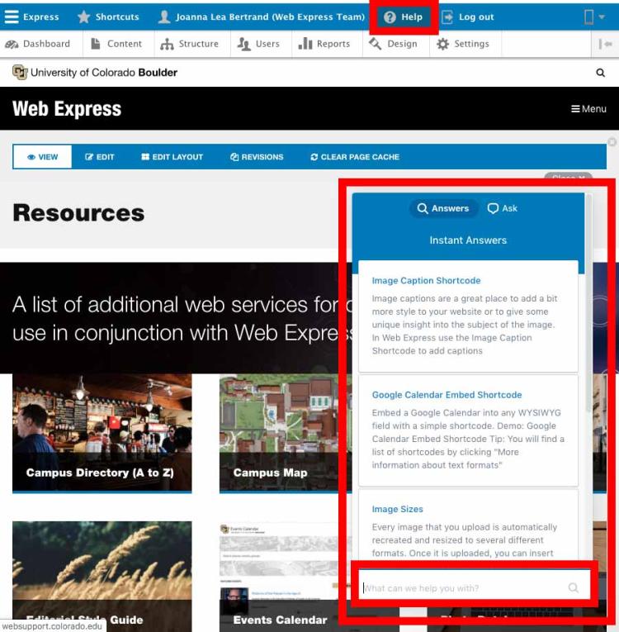Screen dimensions: 619x632
Task: Select the Revisions tab
Action: 257,157
